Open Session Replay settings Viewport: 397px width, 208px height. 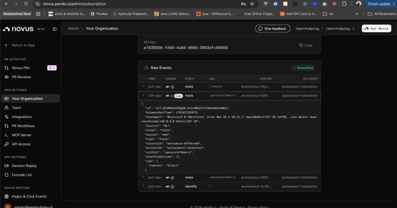coord(24,166)
